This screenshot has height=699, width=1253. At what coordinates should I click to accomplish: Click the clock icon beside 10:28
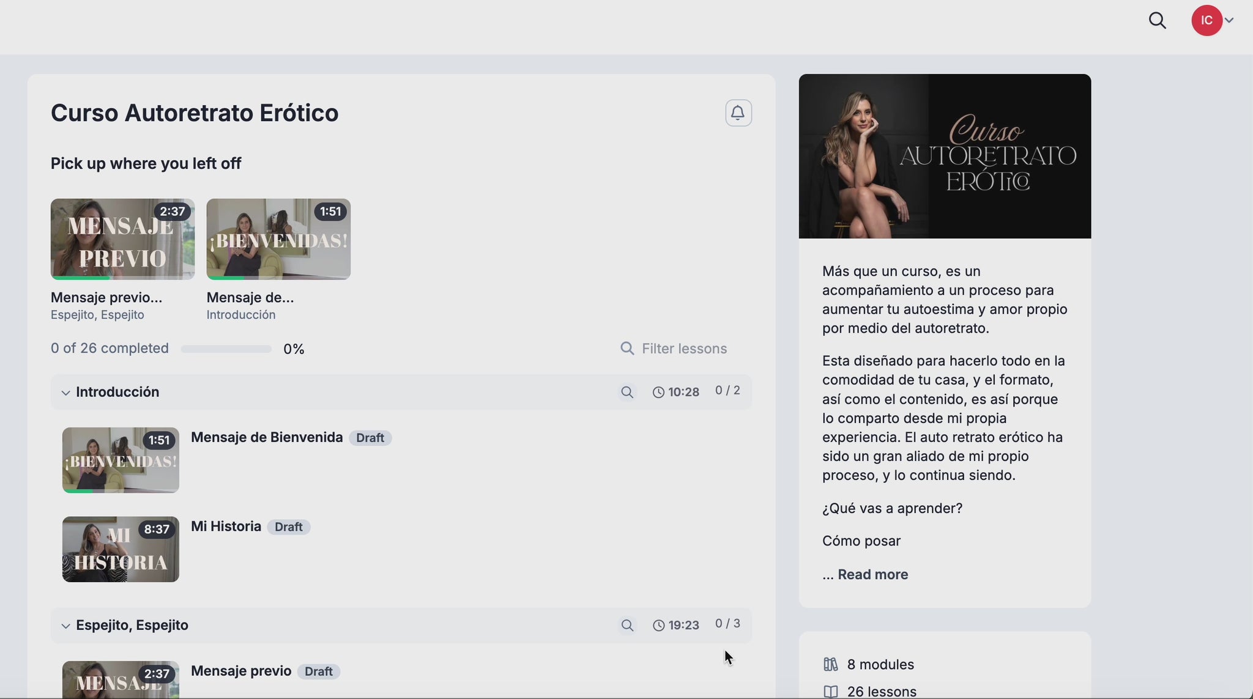pyautogui.click(x=658, y=393)
